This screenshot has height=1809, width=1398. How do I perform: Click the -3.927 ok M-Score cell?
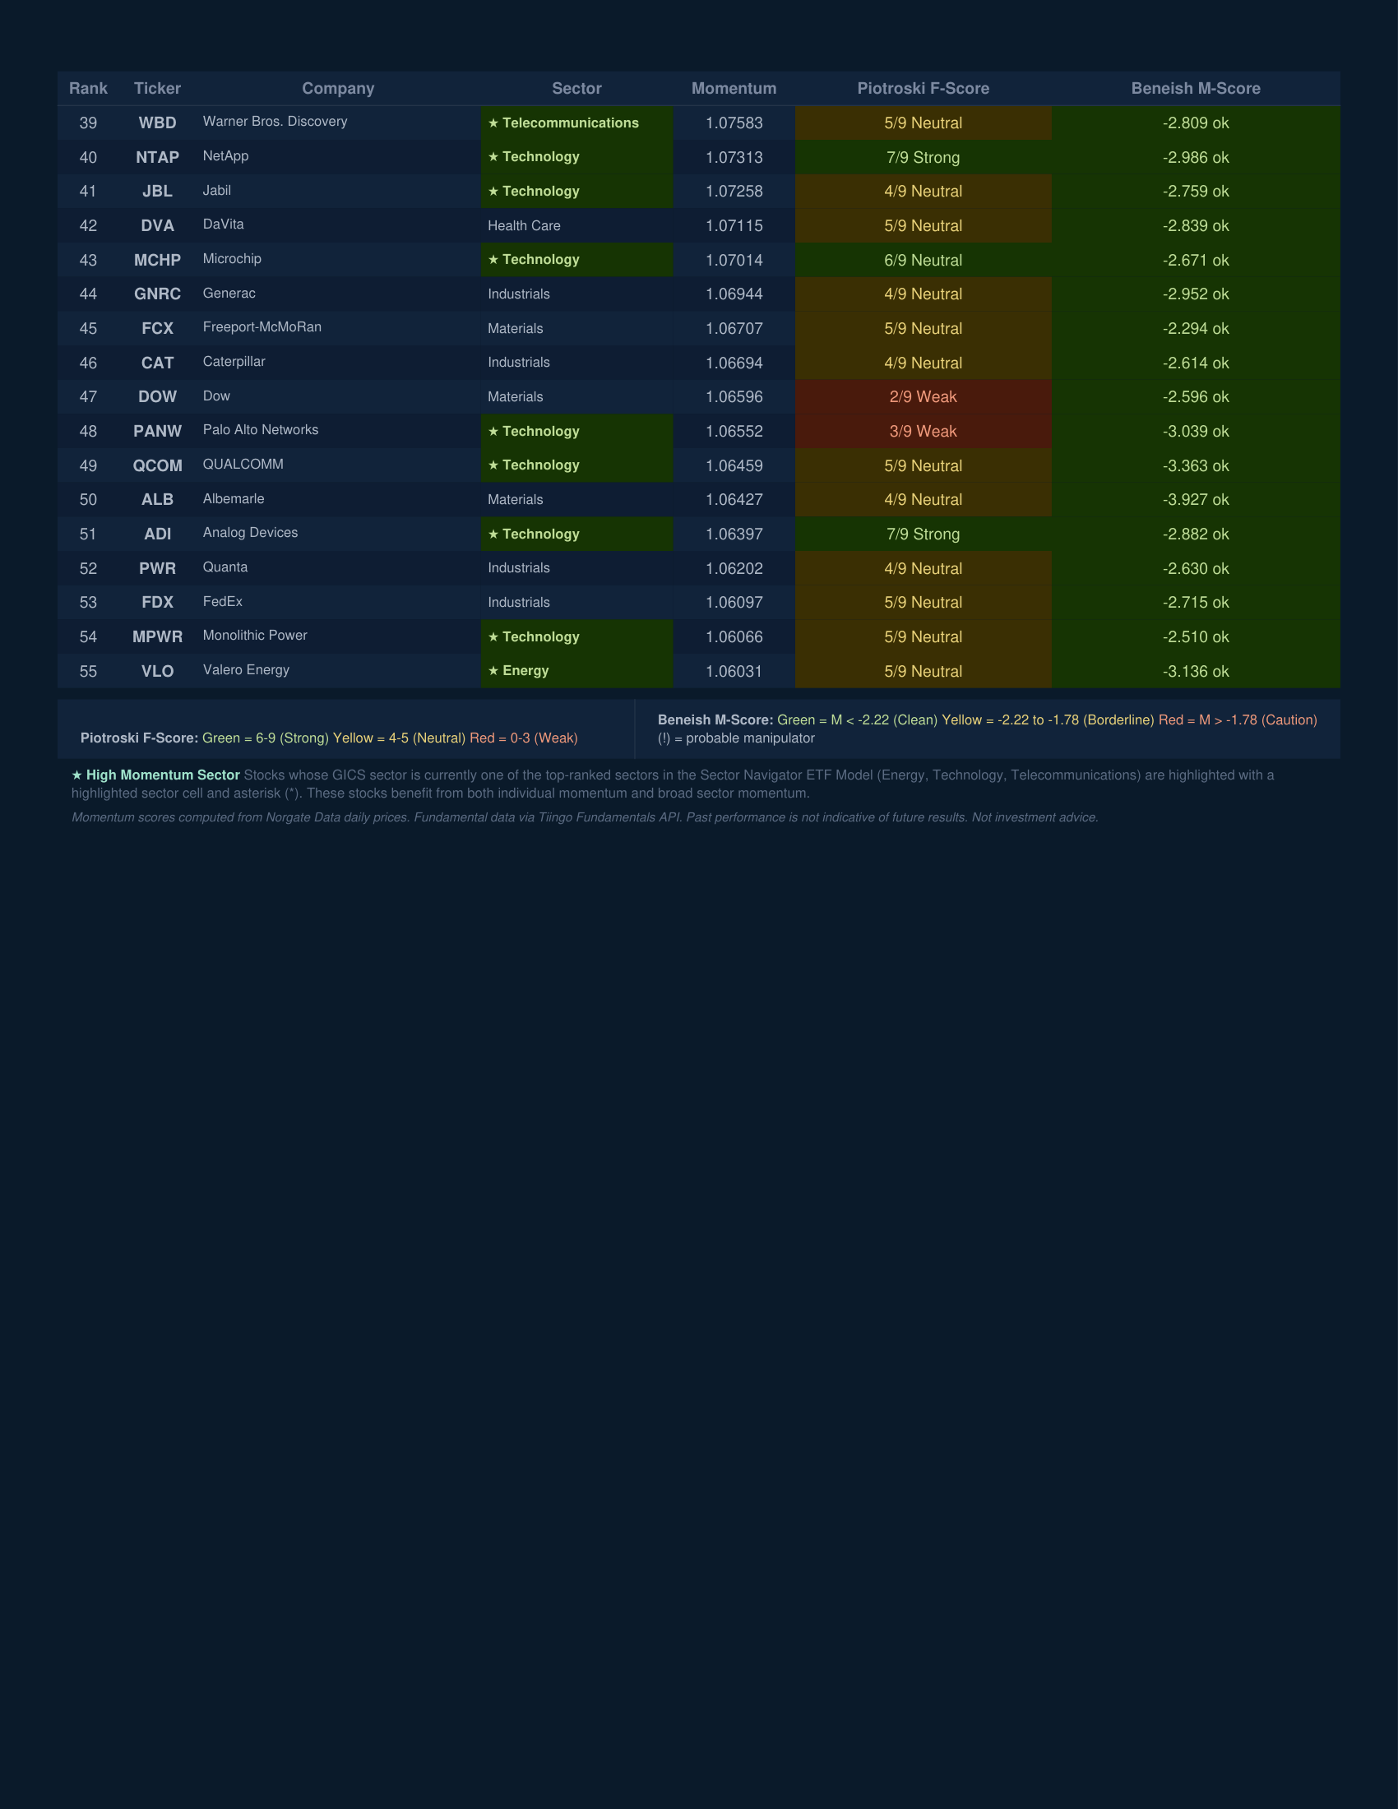1196,499
